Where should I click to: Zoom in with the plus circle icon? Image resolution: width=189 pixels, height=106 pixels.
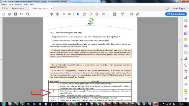pyautogui.click(x=96, y=14)
